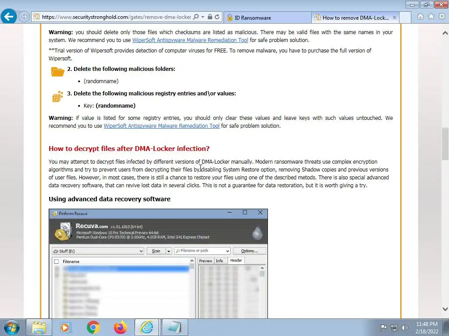Click the Home icon in browser toolbar
The width and height of the screenshot is (449, 336).
(420, 17)
